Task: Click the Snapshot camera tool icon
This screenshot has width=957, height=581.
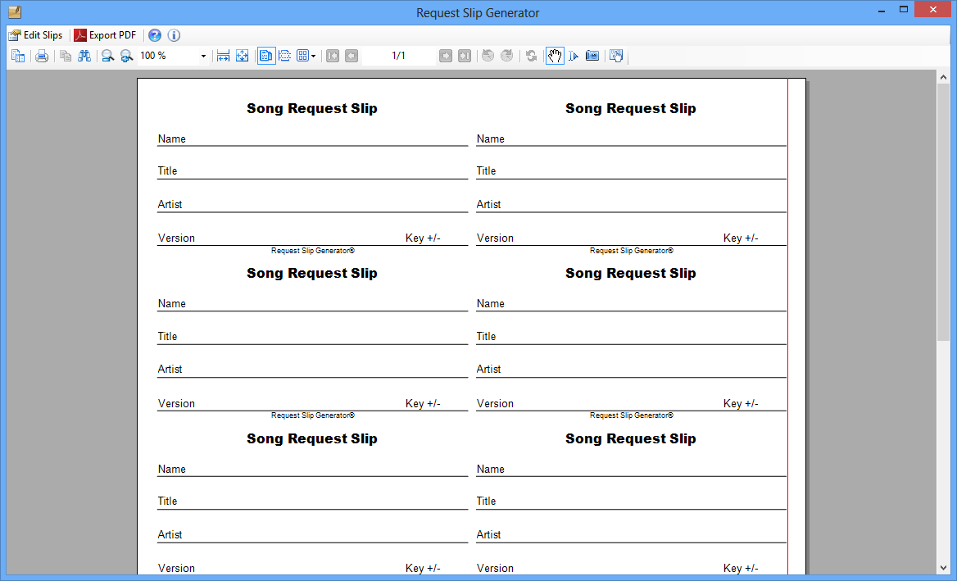Action: (592, 56)
